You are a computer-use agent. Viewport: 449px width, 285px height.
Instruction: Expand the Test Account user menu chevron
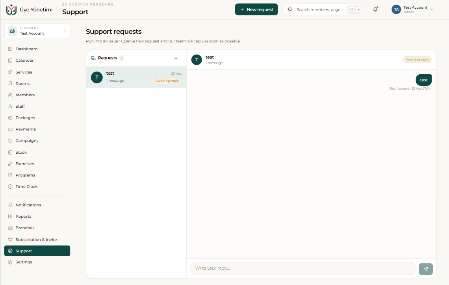pyautogui.click(x=432, y=9)
